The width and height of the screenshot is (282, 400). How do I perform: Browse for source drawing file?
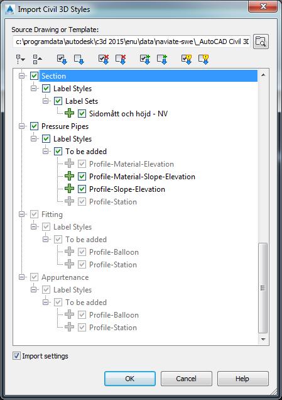click(x=261, y=42)
